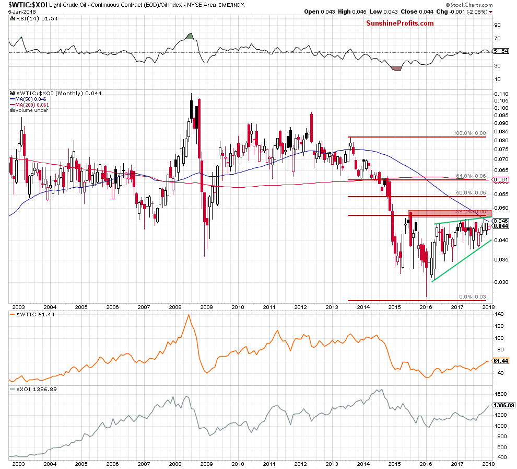Screen dimensions: 517x469
Task: Click the boxed 1386.89 axis label
Action: coord(503,405)
